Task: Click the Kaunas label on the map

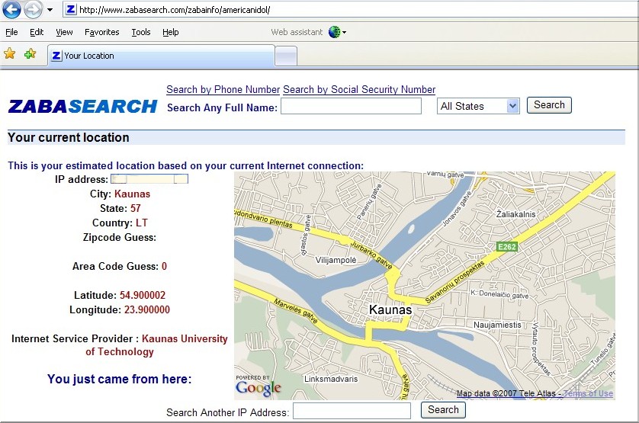Action: pyautogui.click(x=390, y=309)
